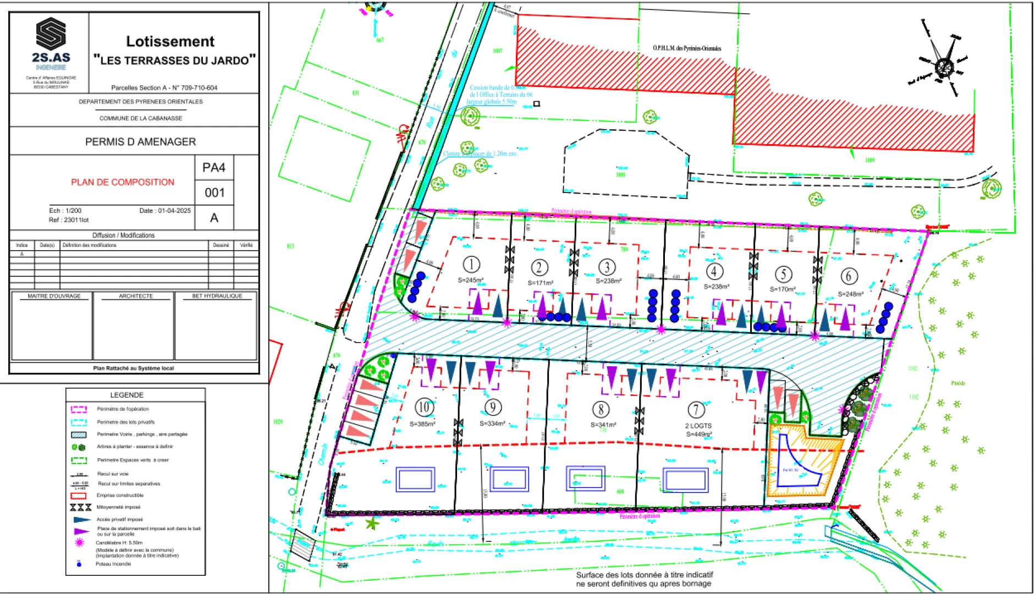This screenshot has width=1035, height=594.
Task: Click the blue Accès privatif imposé arrow in the legend
Action: pyautogui.click(x=81, y=519)
